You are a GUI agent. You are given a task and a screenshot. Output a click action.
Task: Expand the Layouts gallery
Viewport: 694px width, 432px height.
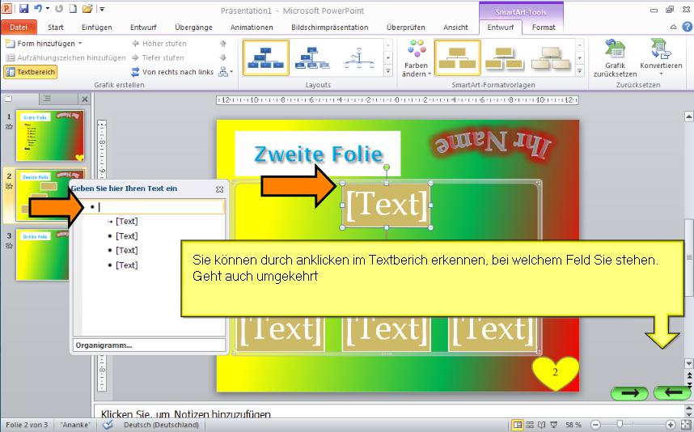click(x=388, y=72)
